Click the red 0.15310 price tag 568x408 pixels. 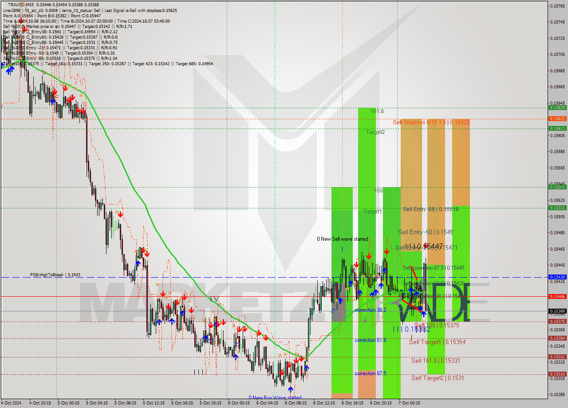pyautogui.click(x=557, y=374)
